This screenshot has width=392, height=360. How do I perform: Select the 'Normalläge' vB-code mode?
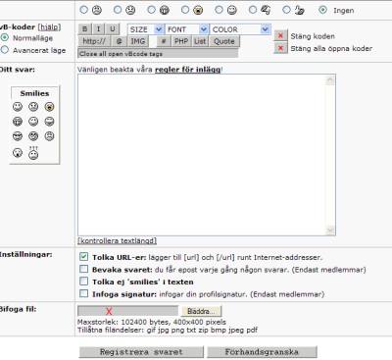4,37
